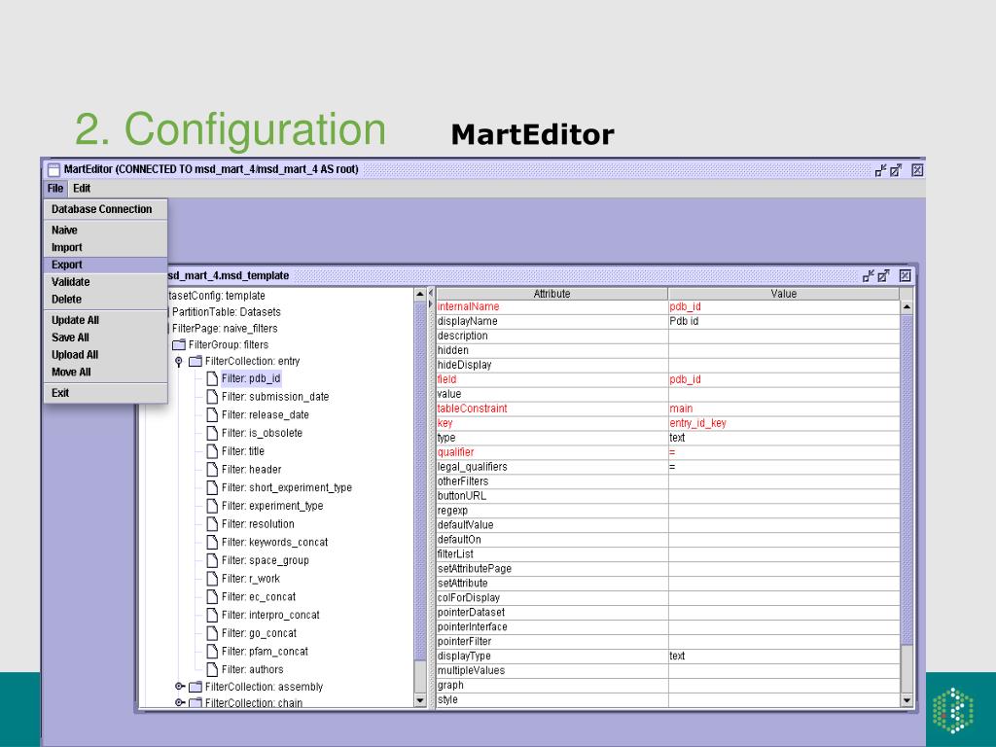The width and height of the screenshot is (996, 747).
Task: Select FilterPage: naive_filters node
Action: click(x=225, y=329)
